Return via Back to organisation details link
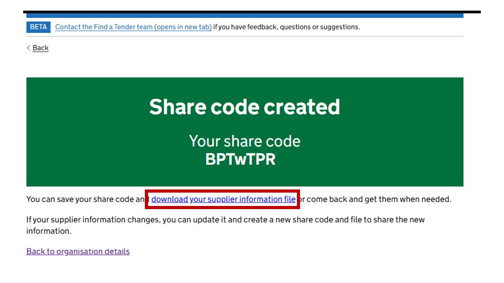Viewport: 504px width, 283px height. pyautogui.click(x=78, y=252)
